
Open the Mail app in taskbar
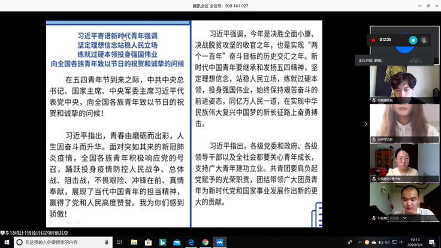click(176, 243)
